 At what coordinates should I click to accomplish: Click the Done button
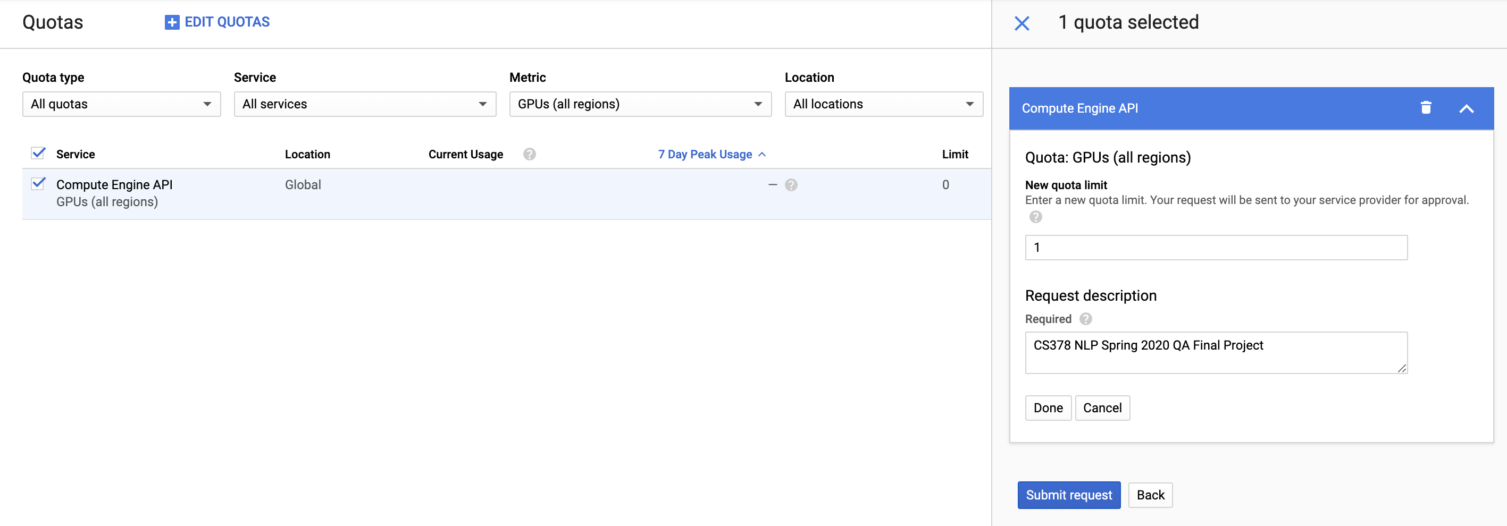click(x=1047, y=408)
